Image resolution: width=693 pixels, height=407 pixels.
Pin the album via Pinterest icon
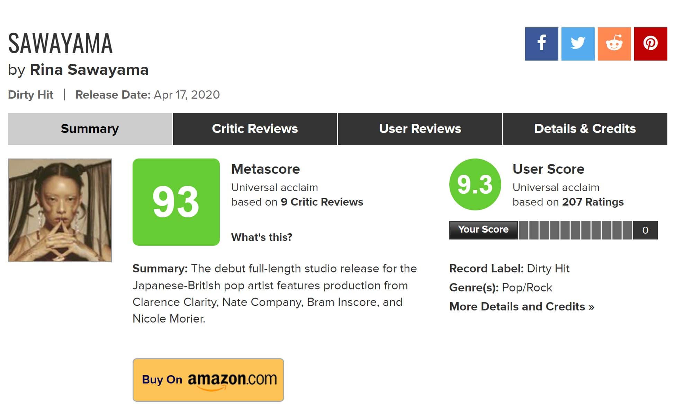point(650,44)
